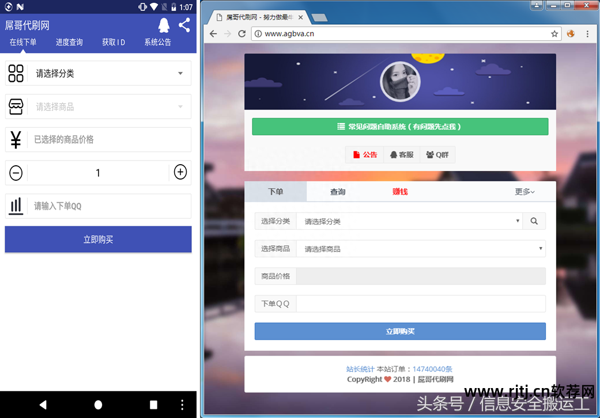This screenshot has height=418, width=600.
Task: Click the bookmark star in address bar
Action: pyautogui.click(x=554, y=33)
